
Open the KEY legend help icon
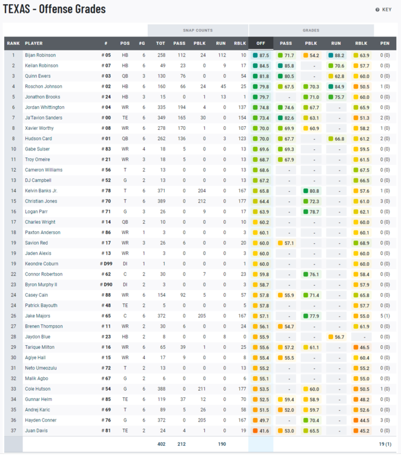point(377,10)
